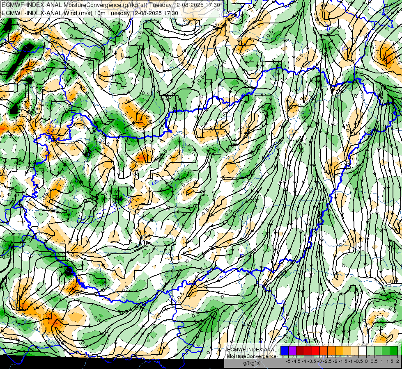The image size is (402, 369).
Task: Click the Wind (m/s) 10m title line
Action: pyautogui.click(x=90, y=13)
